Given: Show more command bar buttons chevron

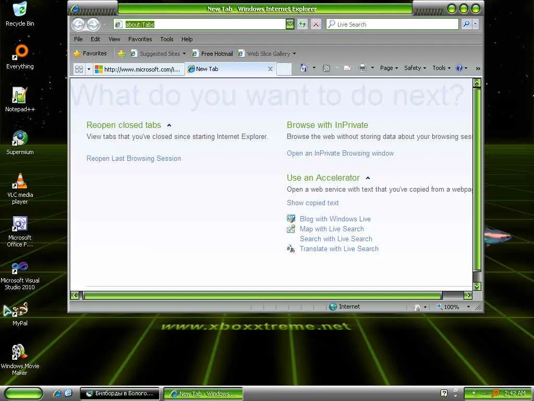Looking at the screenshot, I should coord(478,68).
